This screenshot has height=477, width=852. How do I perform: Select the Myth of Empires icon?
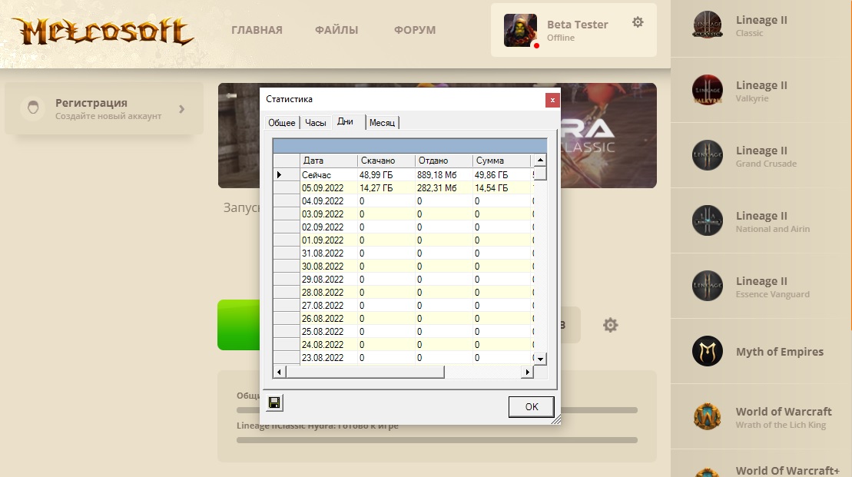point(707,352)
